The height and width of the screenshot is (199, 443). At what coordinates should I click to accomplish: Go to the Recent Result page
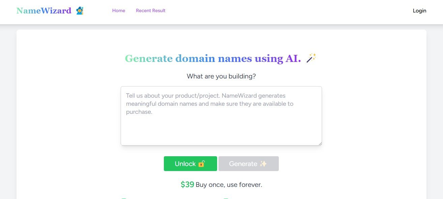pyautogui.click(x=151, y=11)
